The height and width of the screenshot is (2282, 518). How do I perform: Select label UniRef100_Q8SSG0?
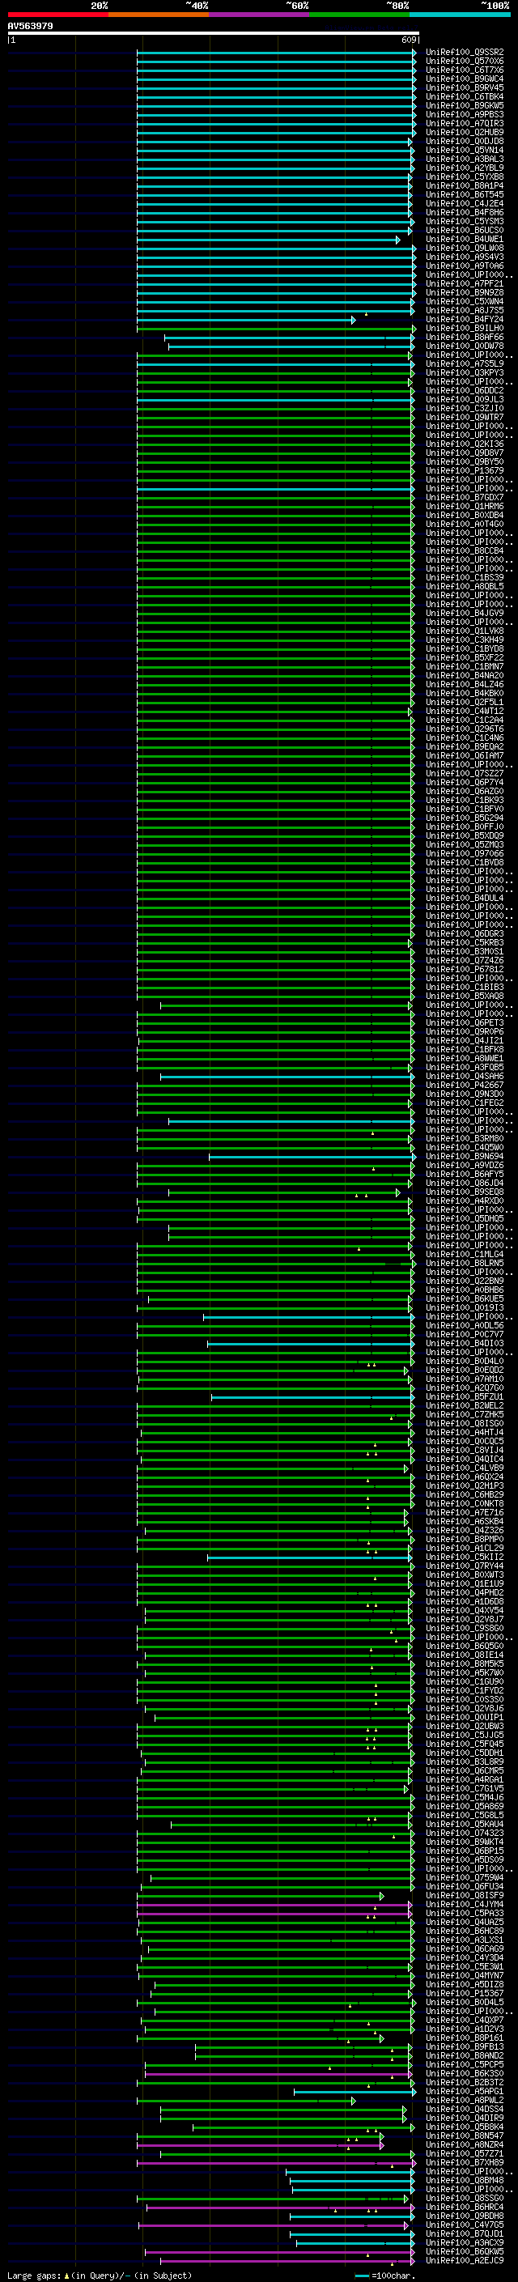[465, 2198]
